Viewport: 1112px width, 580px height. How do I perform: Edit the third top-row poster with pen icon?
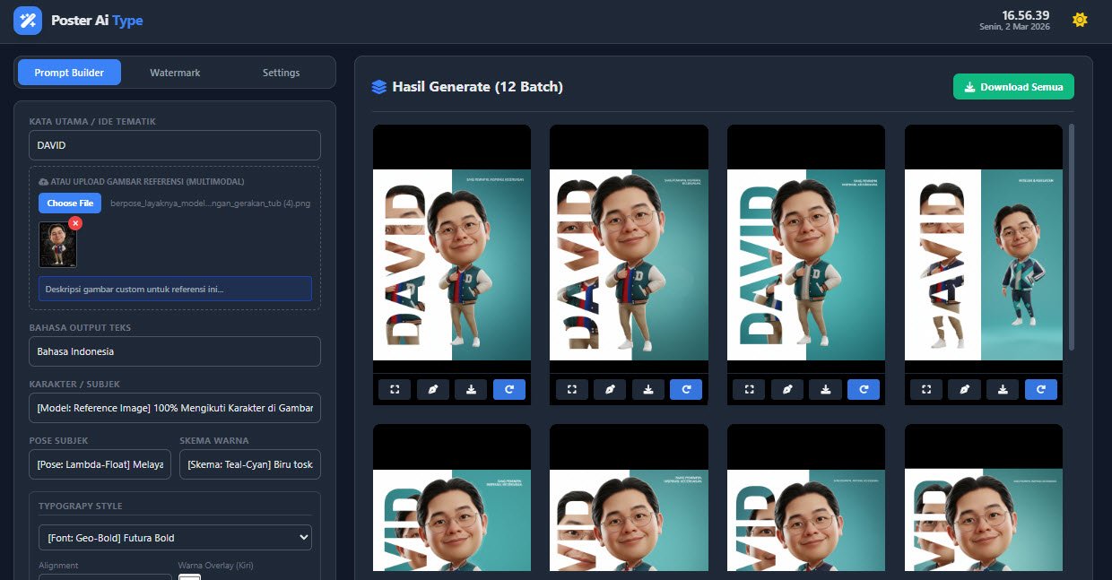tap(787, 389)
